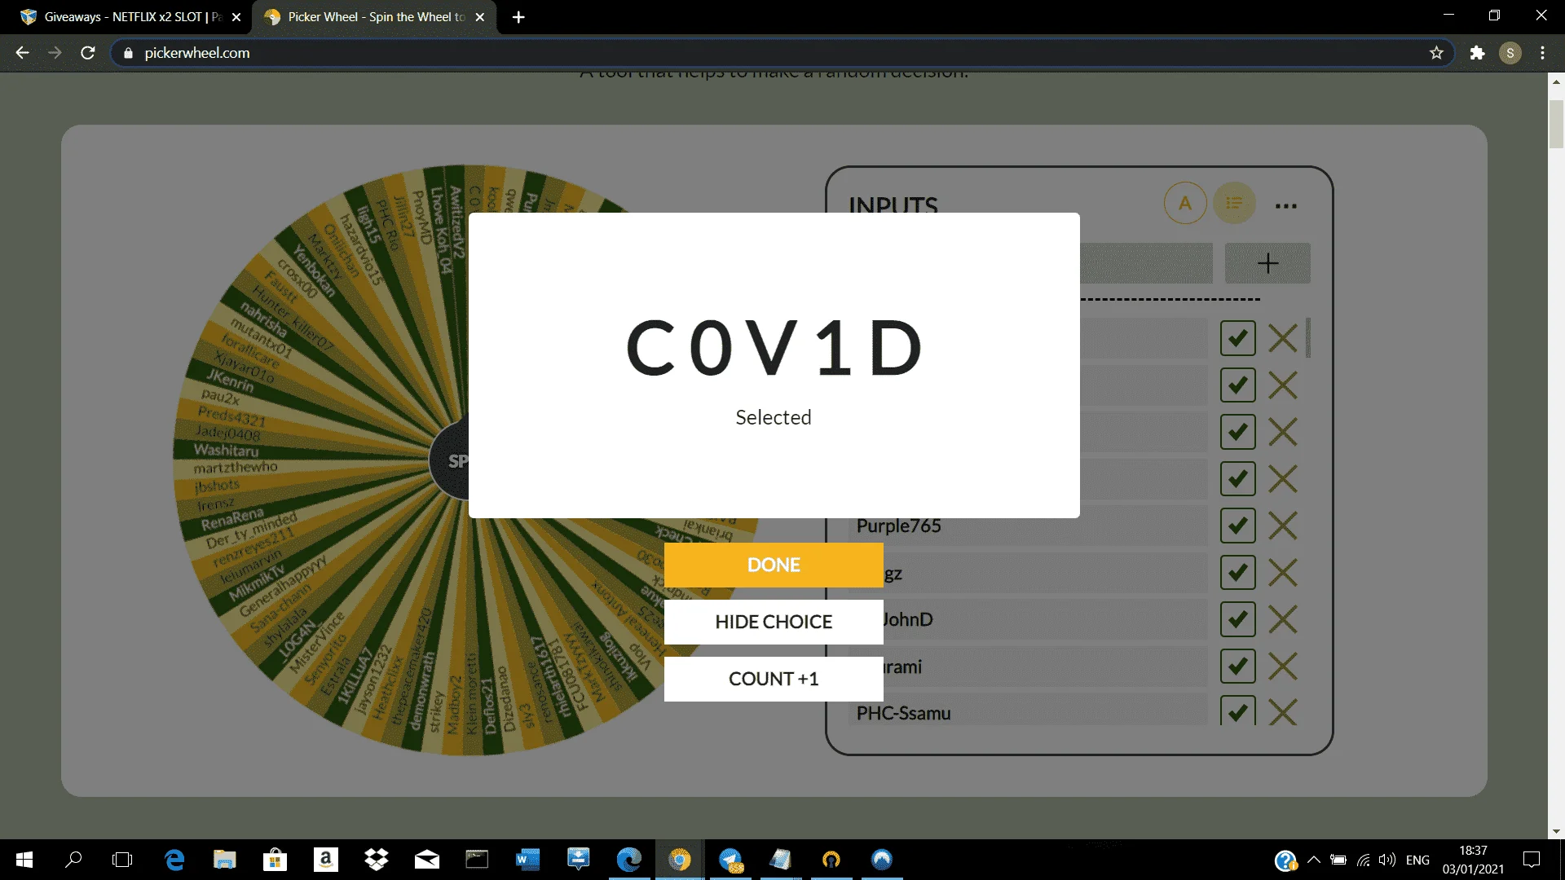1565x880 pixels.
Task: Close the Giveaways NETFLIX tab
Action: pos(236,17)
